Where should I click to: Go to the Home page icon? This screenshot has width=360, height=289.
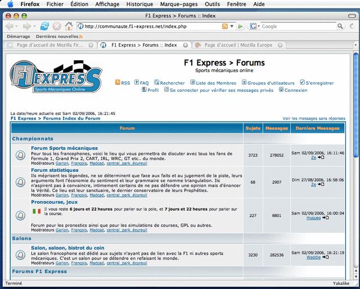pos(69,26)
